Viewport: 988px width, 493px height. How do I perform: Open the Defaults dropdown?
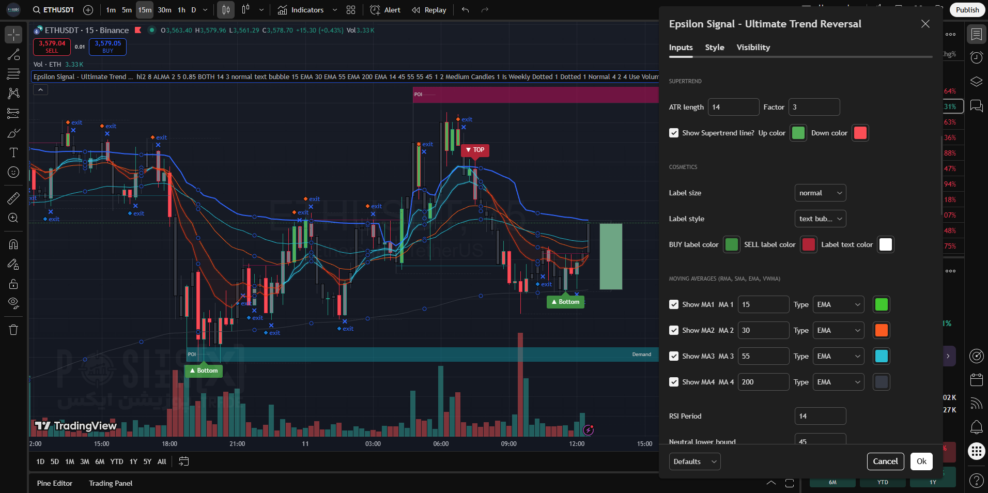(x=694, y=461)
